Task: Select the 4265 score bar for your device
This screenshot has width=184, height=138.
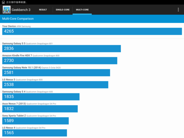Action: 92,31
